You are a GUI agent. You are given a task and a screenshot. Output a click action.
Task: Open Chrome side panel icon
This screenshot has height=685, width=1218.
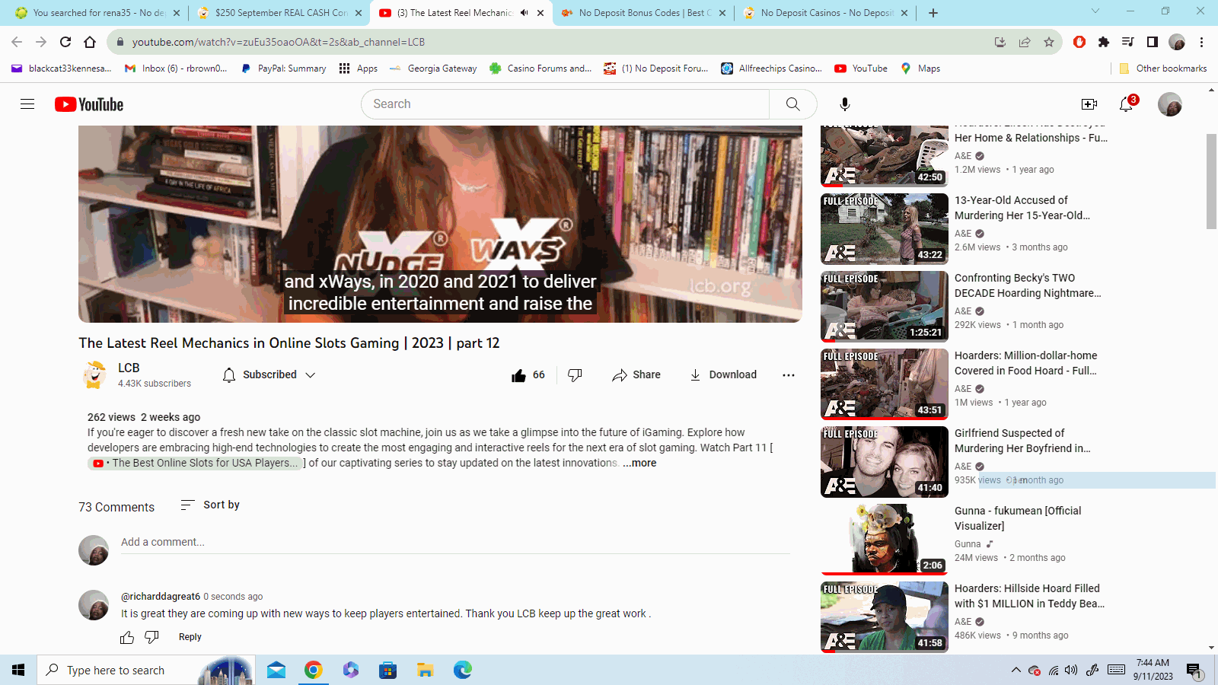tap(1153, 42)
